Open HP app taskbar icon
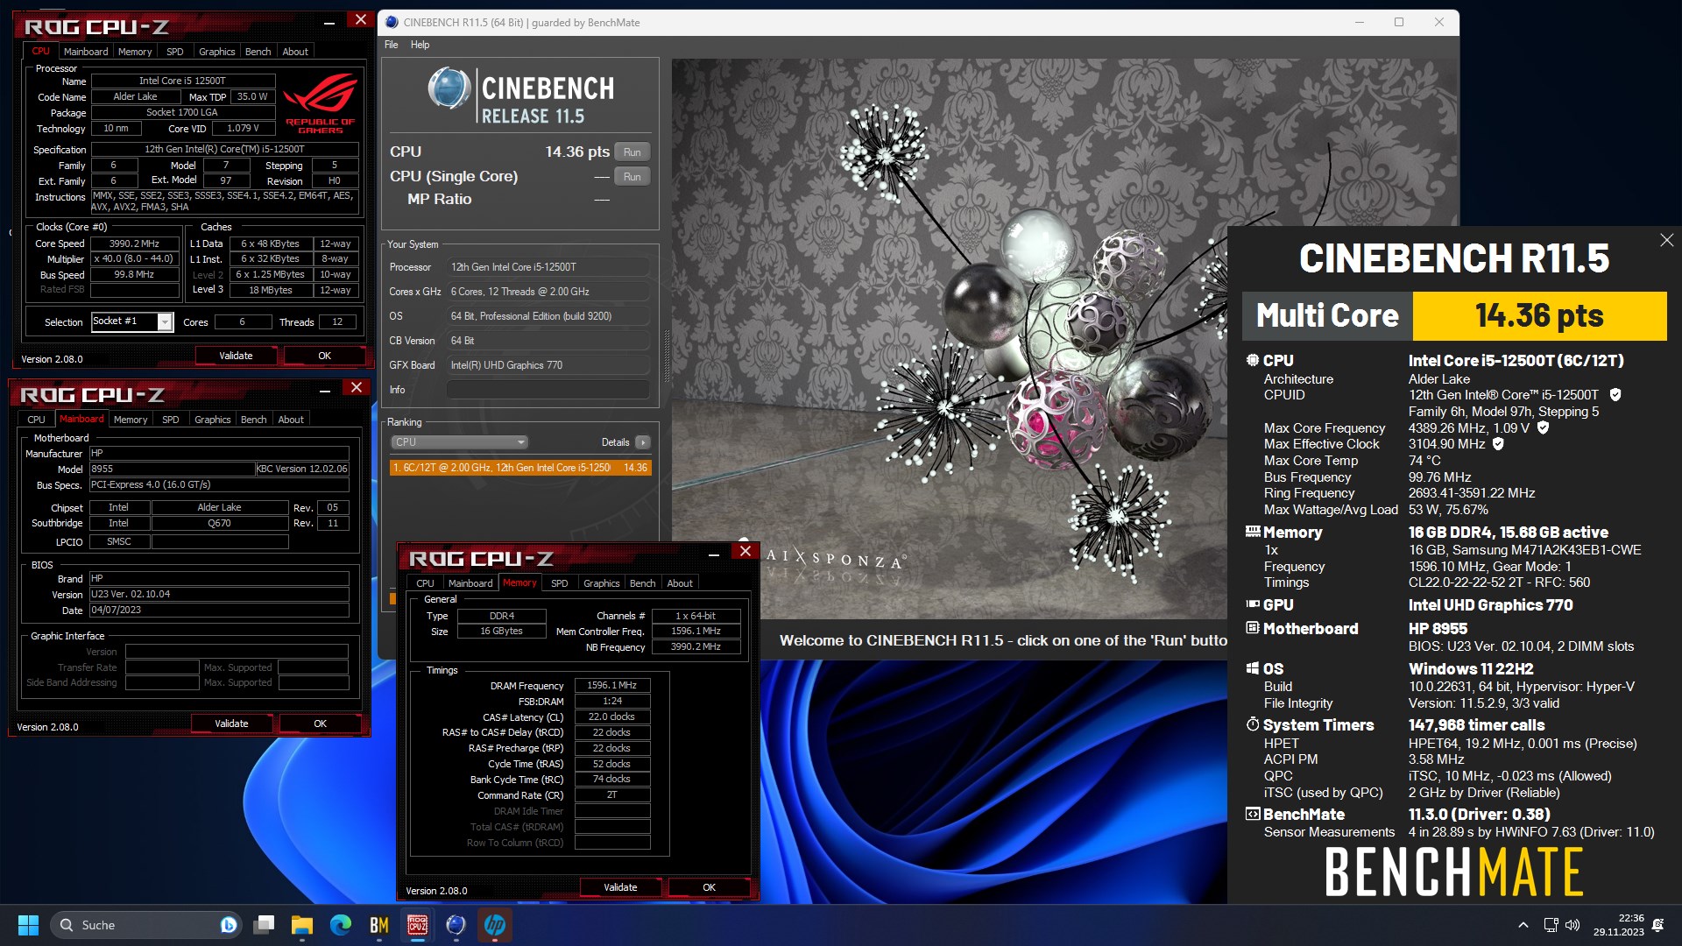This screenshot has width=1682, height=946. [x=494, y=925]
